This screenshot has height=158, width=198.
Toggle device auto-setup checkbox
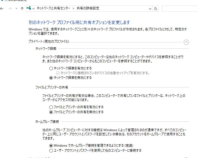point(58,73)
